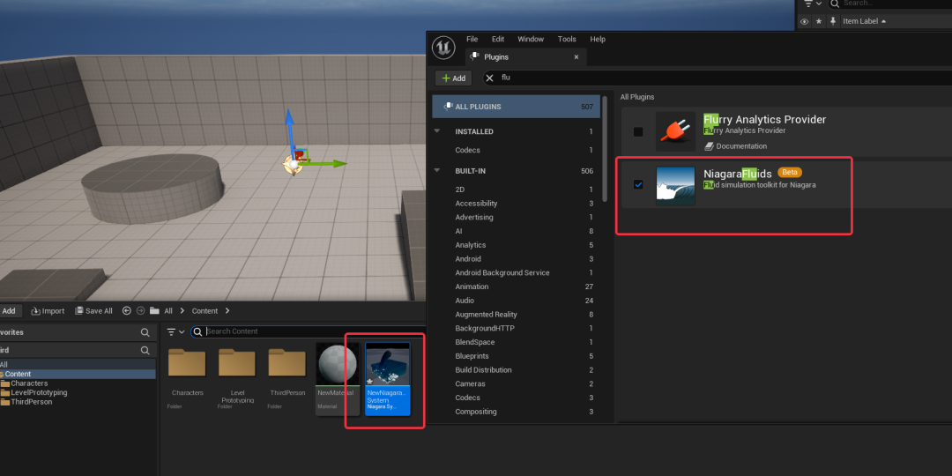Go forward in Content Browser history

click(140, 311)
